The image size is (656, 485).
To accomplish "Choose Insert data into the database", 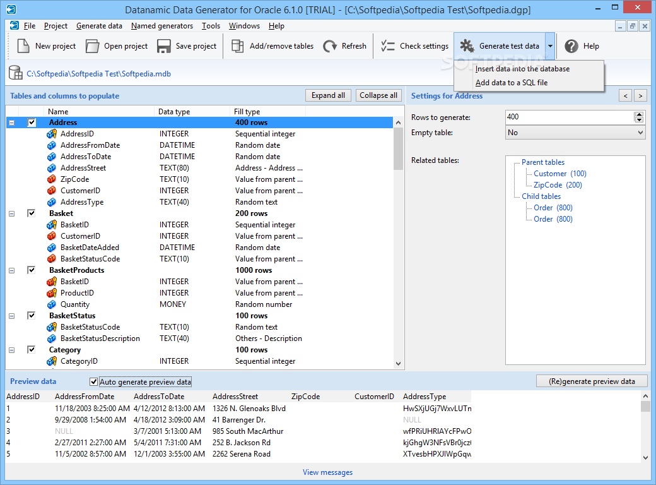I will 529,69.
